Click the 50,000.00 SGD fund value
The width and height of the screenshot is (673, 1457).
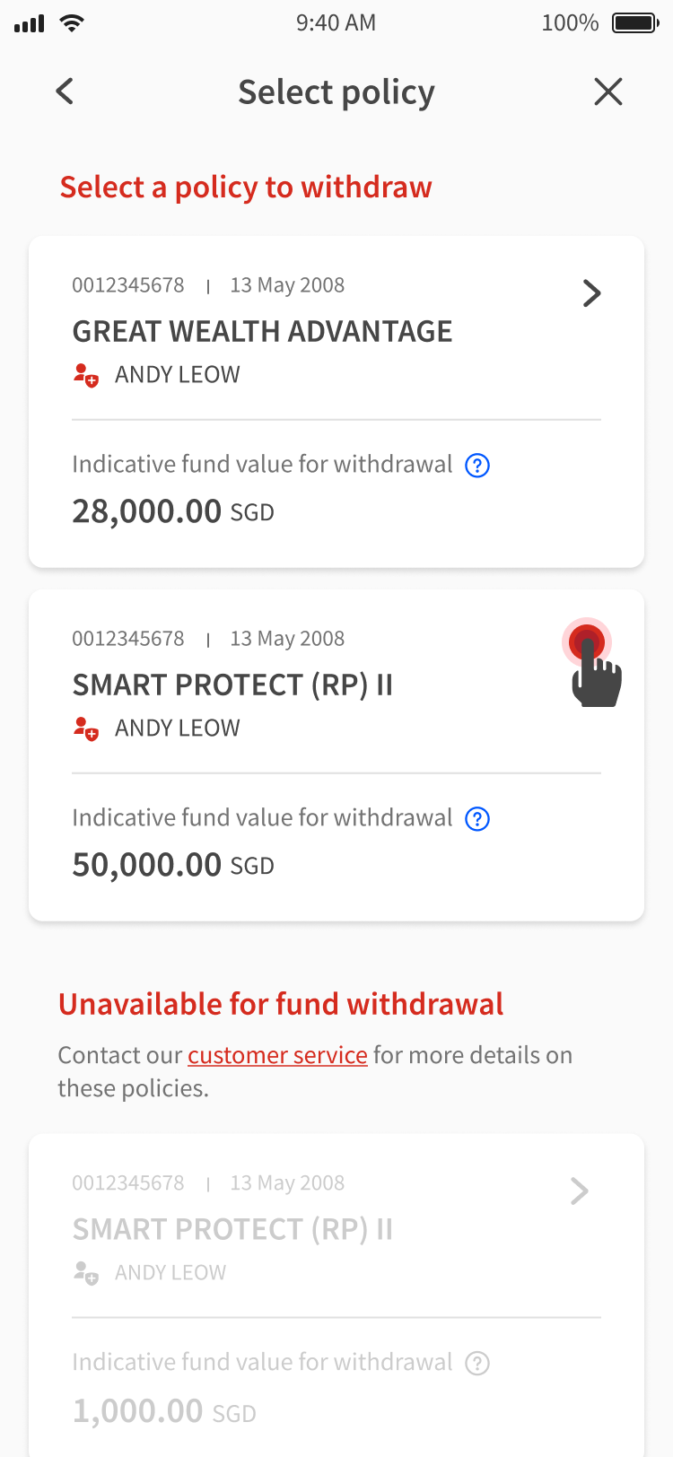pos(172,865)
